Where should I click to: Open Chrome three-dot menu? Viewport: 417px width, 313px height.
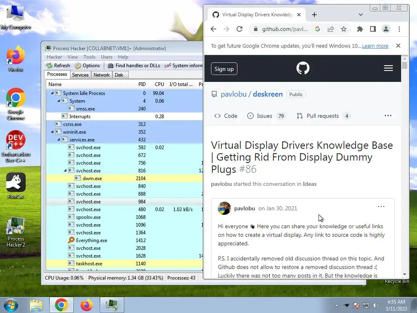point(399,29)
